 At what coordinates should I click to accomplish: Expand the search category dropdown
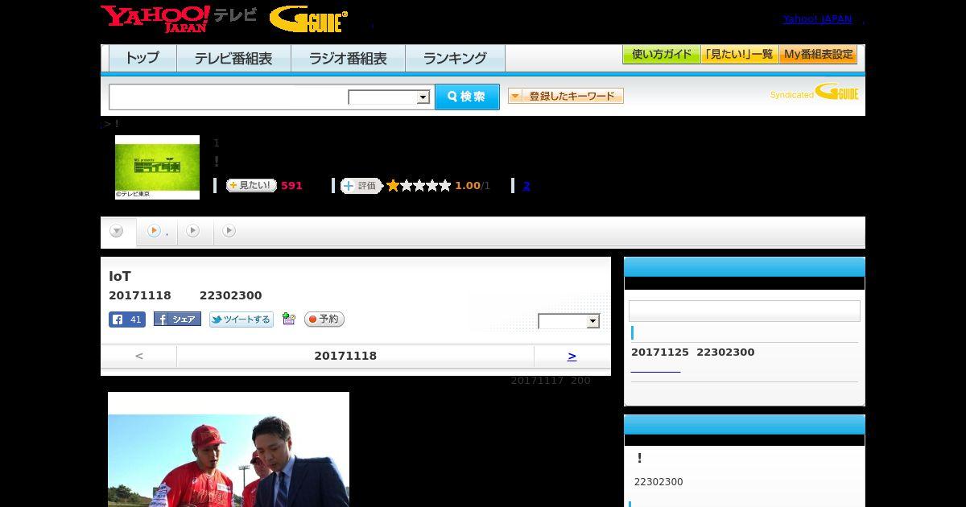pyautogui.click(x=389, y=97)
